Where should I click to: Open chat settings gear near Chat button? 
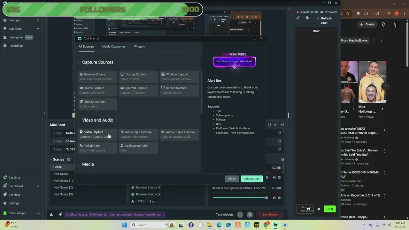tap(319, 209)
